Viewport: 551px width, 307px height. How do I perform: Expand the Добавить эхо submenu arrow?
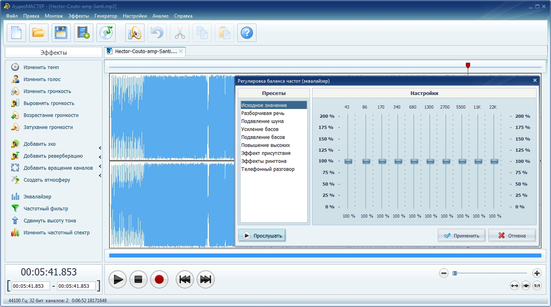click(x=100, y=148)
